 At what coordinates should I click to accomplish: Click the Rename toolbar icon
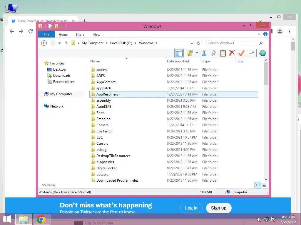(x=251, y=53)
